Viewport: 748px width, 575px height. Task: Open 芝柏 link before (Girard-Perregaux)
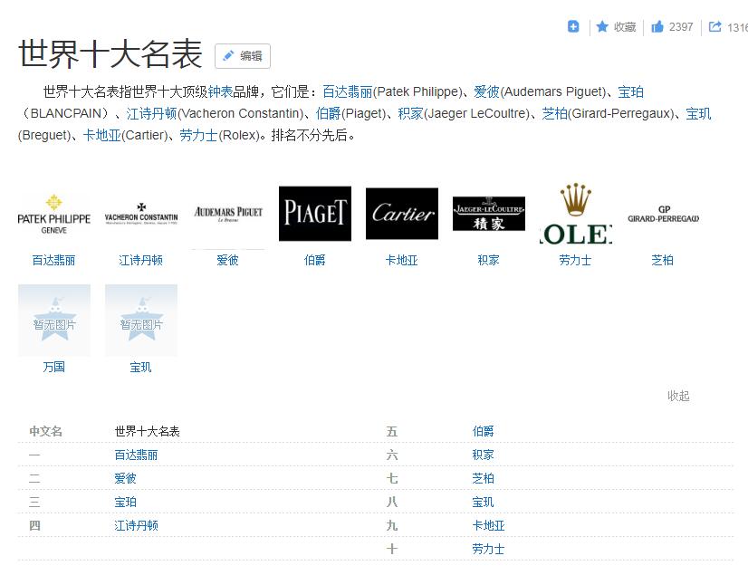pyautogui.click(x=555, y=113)
